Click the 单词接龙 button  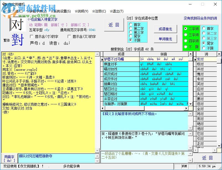(x=166, y=39)
